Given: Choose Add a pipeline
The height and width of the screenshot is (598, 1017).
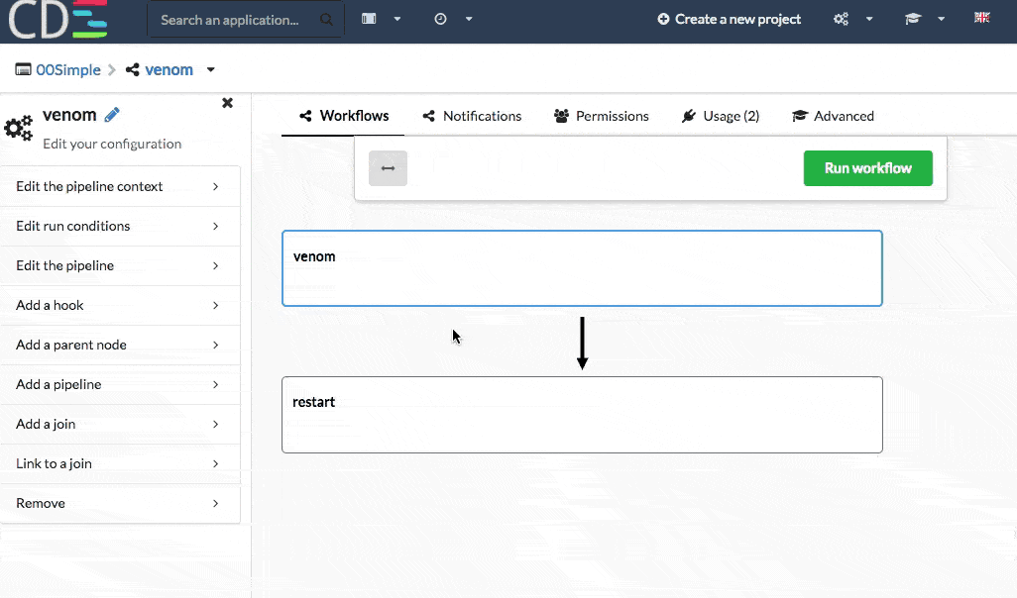Looking at the screenshot, I should tap(120, 384).
